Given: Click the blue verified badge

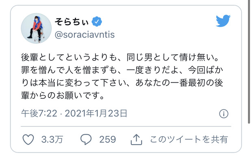Looking at the screenshot, I should pyautogui.click(x=97, y=21).
